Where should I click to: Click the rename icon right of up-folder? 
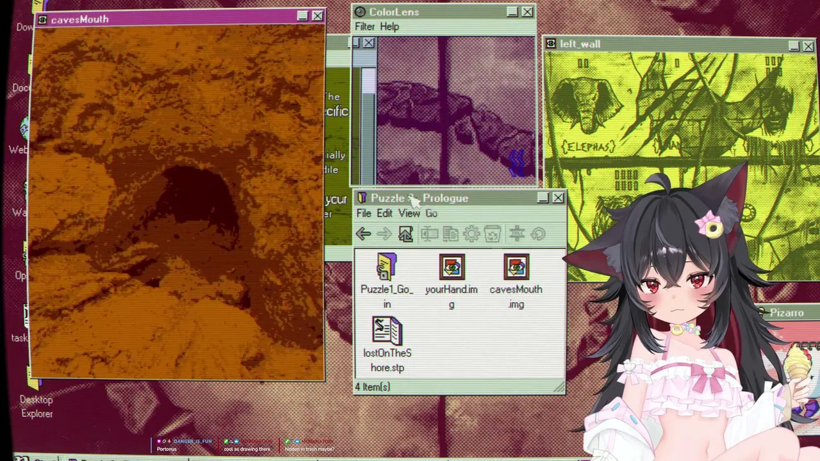point(429,234)
